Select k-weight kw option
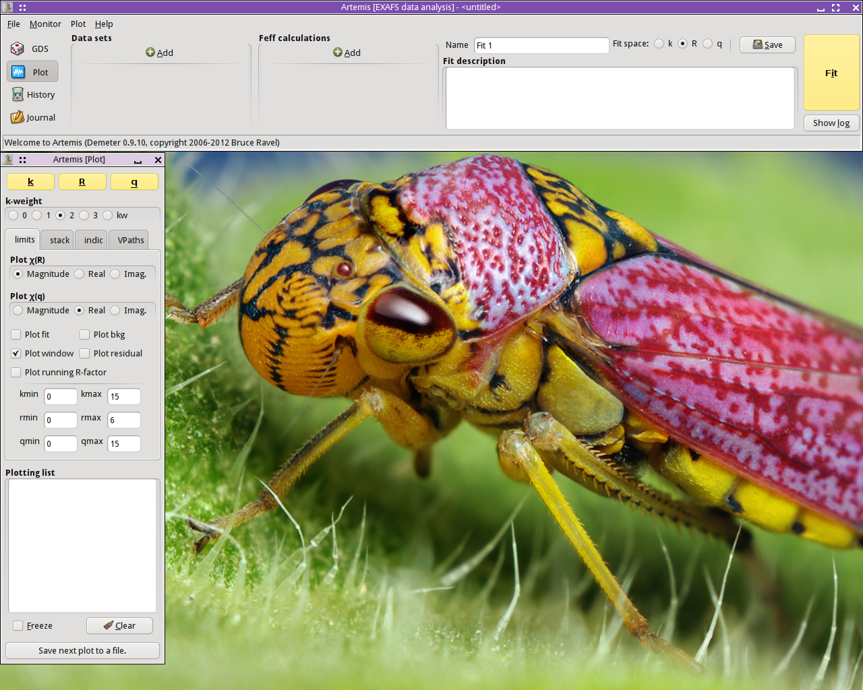Image resolution: width=863 pixels, height=690 pixels. tap(115, 216)
